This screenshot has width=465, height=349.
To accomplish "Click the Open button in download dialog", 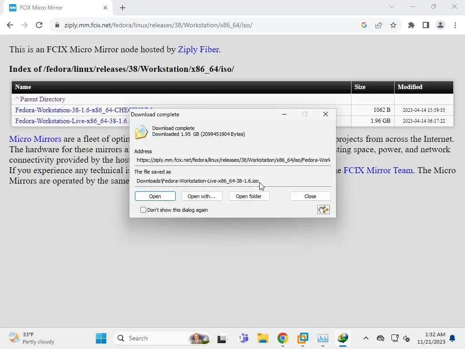I will pyautogui.click(x=155, y=196).
